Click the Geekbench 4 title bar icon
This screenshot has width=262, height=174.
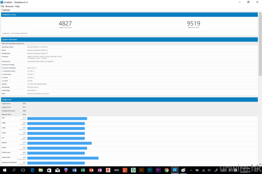2,2
